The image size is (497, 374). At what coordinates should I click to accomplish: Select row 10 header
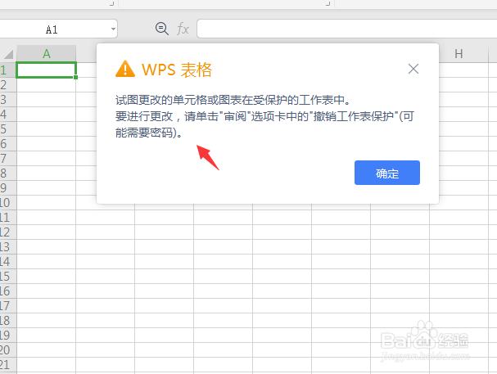click(8, 203)
